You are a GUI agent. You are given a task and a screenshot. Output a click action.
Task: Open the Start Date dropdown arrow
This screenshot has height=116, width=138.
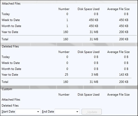coord(38,112)
